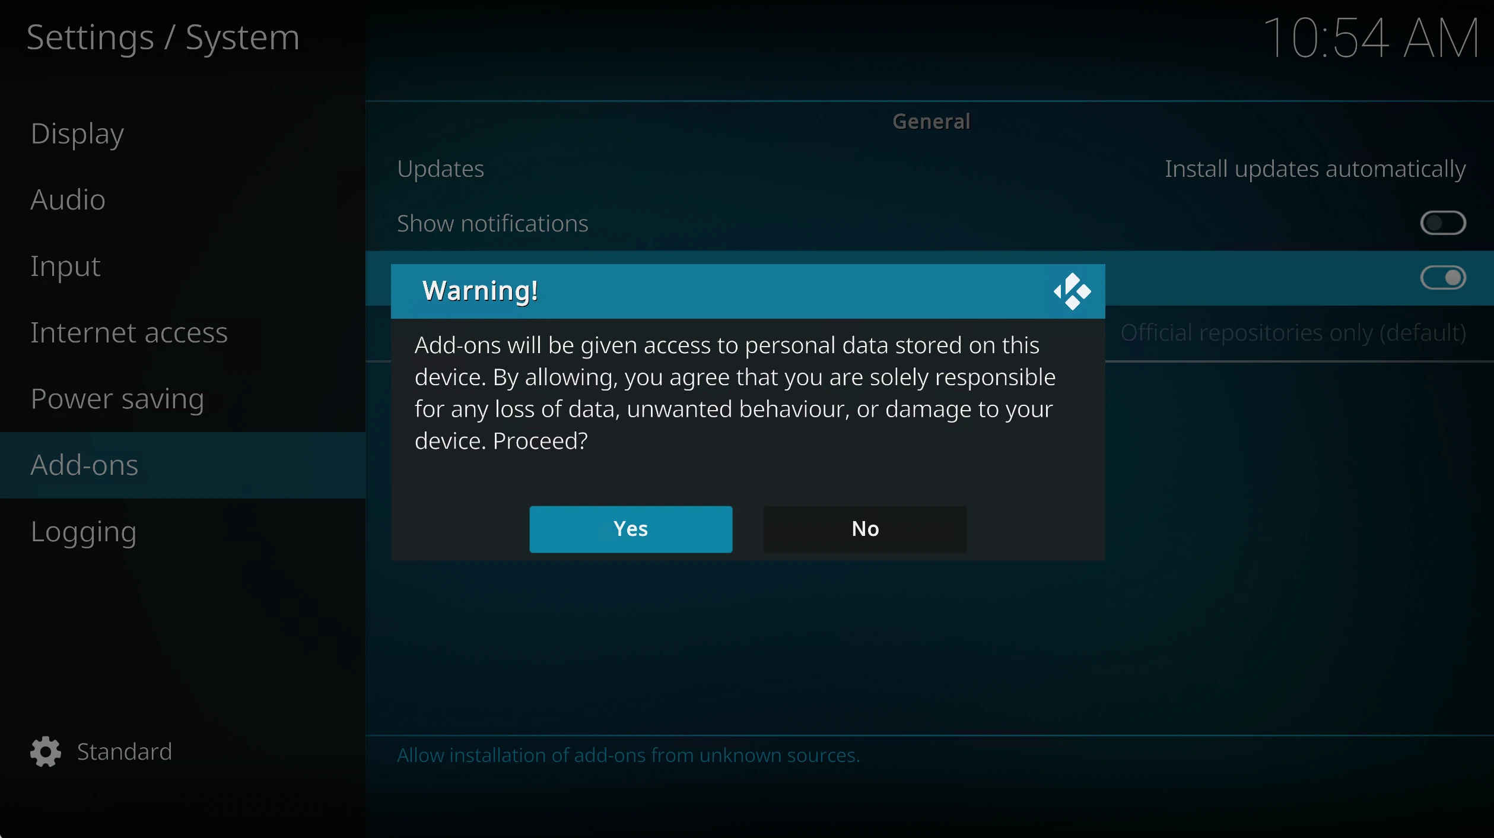This screenshot has width=1494, height=838.
Task: Navigate to Audio settings section
Action: pos(66,199)
